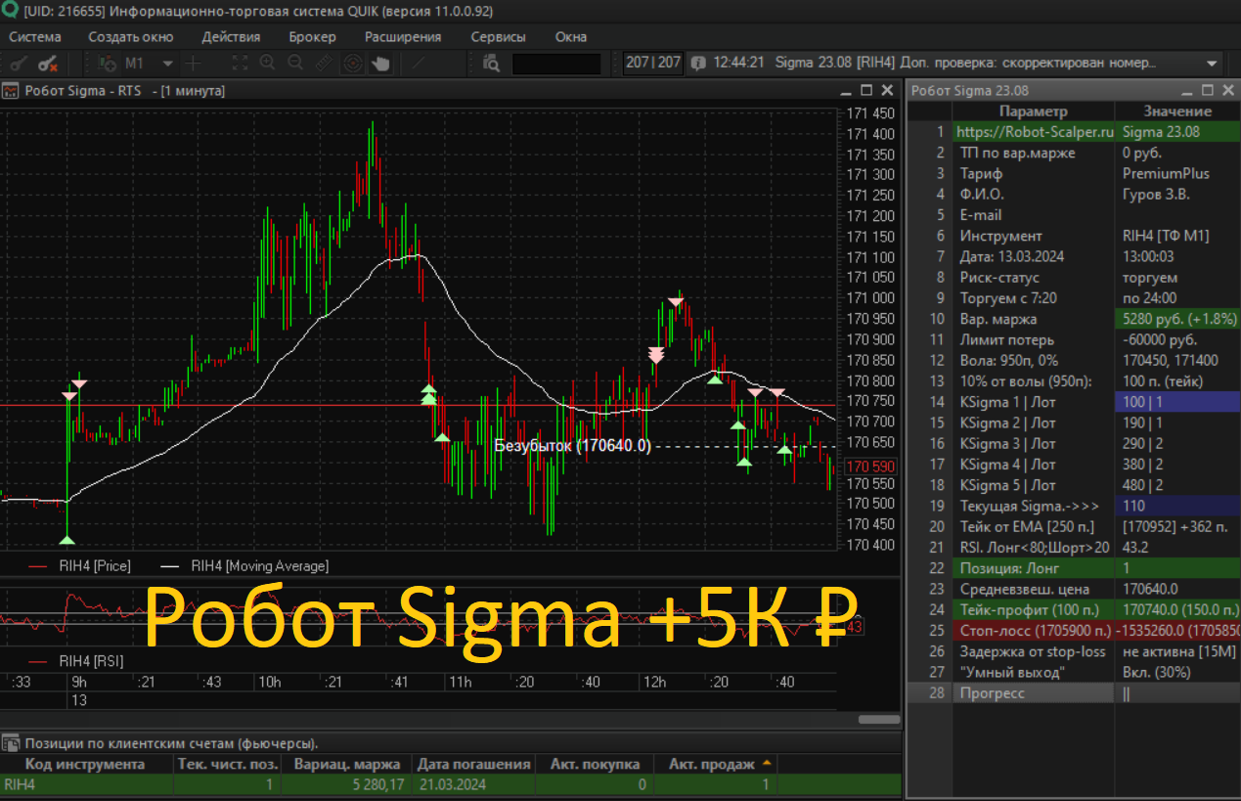Expand the messages dropdown arrow in toolbar
1241x801 pixels.
(x=1214, y=63)
